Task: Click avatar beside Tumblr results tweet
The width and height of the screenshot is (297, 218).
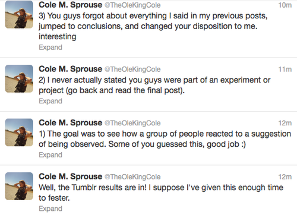Action: 19,186
